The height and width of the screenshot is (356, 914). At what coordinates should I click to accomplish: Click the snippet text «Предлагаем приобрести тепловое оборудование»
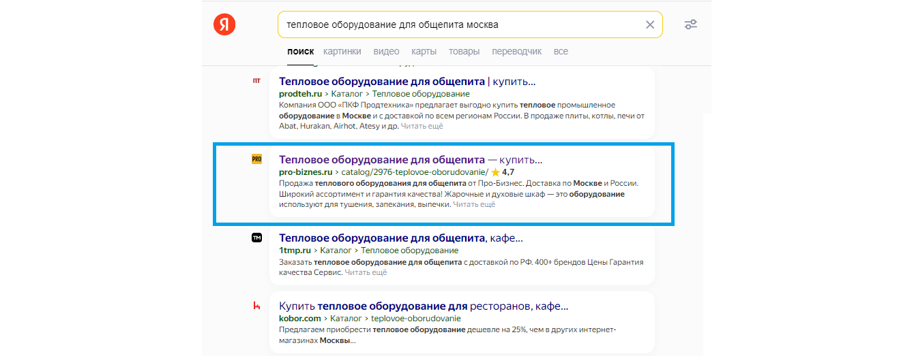[x=374, y=330]
